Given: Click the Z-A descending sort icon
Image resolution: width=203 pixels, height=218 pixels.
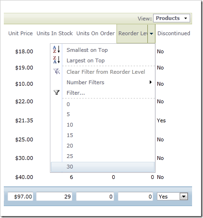Looking at the screenshot, I should pos(57,60).
